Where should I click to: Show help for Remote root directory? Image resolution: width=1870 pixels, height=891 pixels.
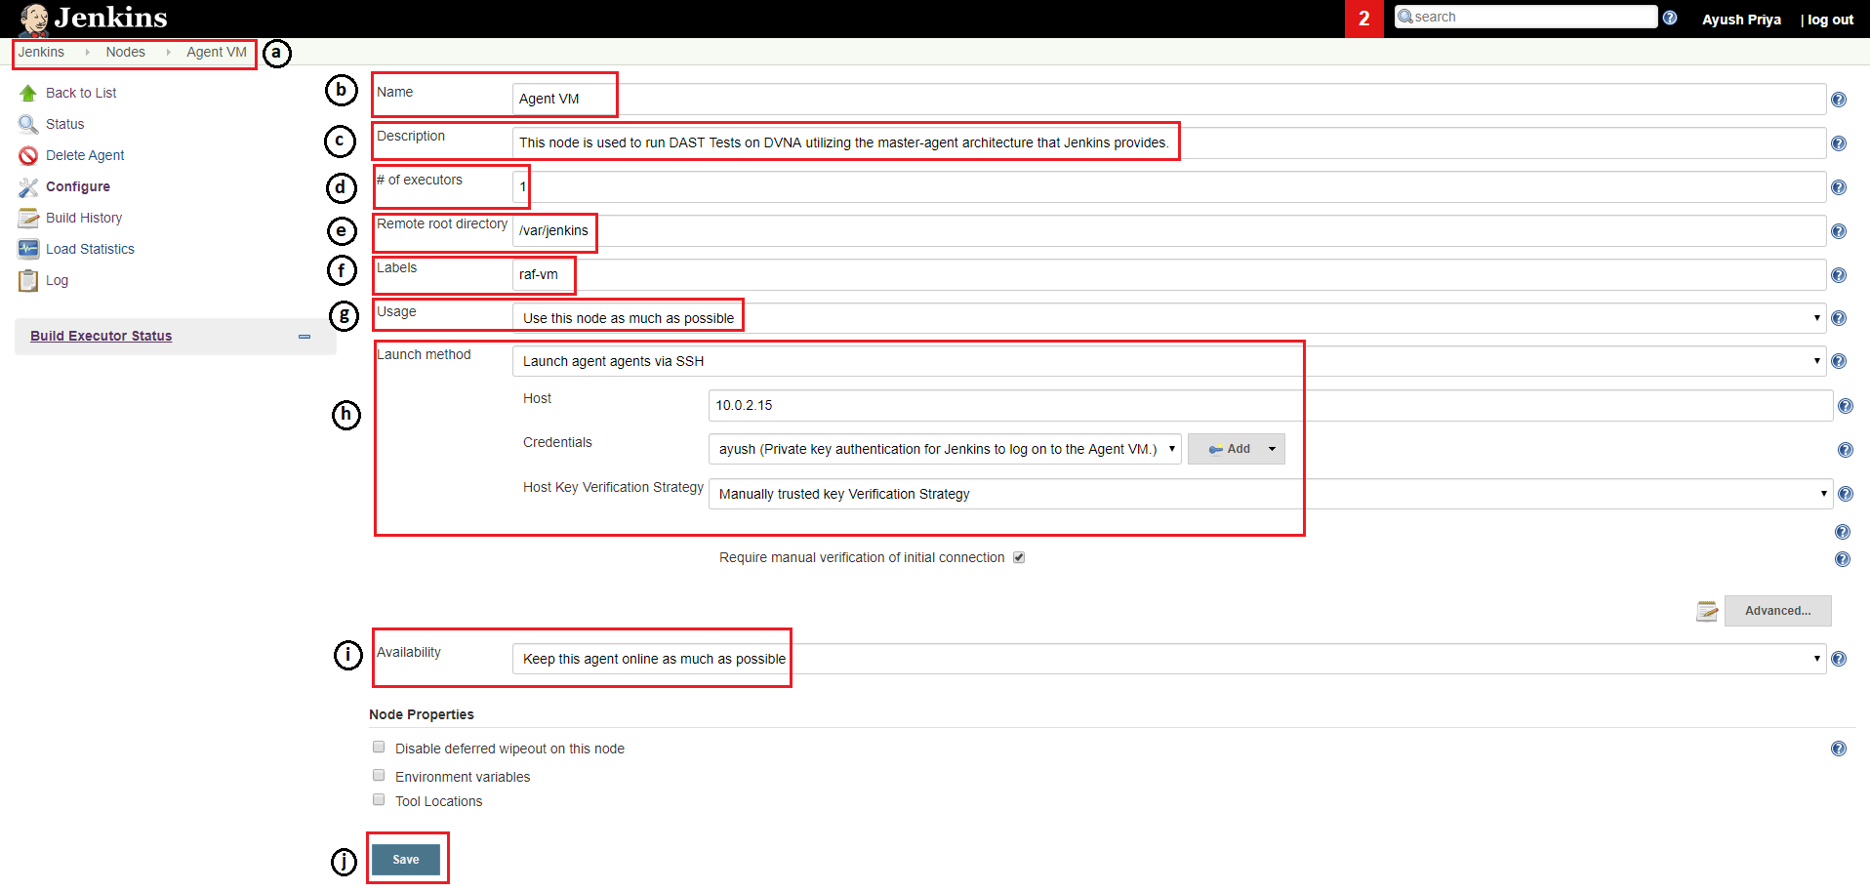(1839, 231)
